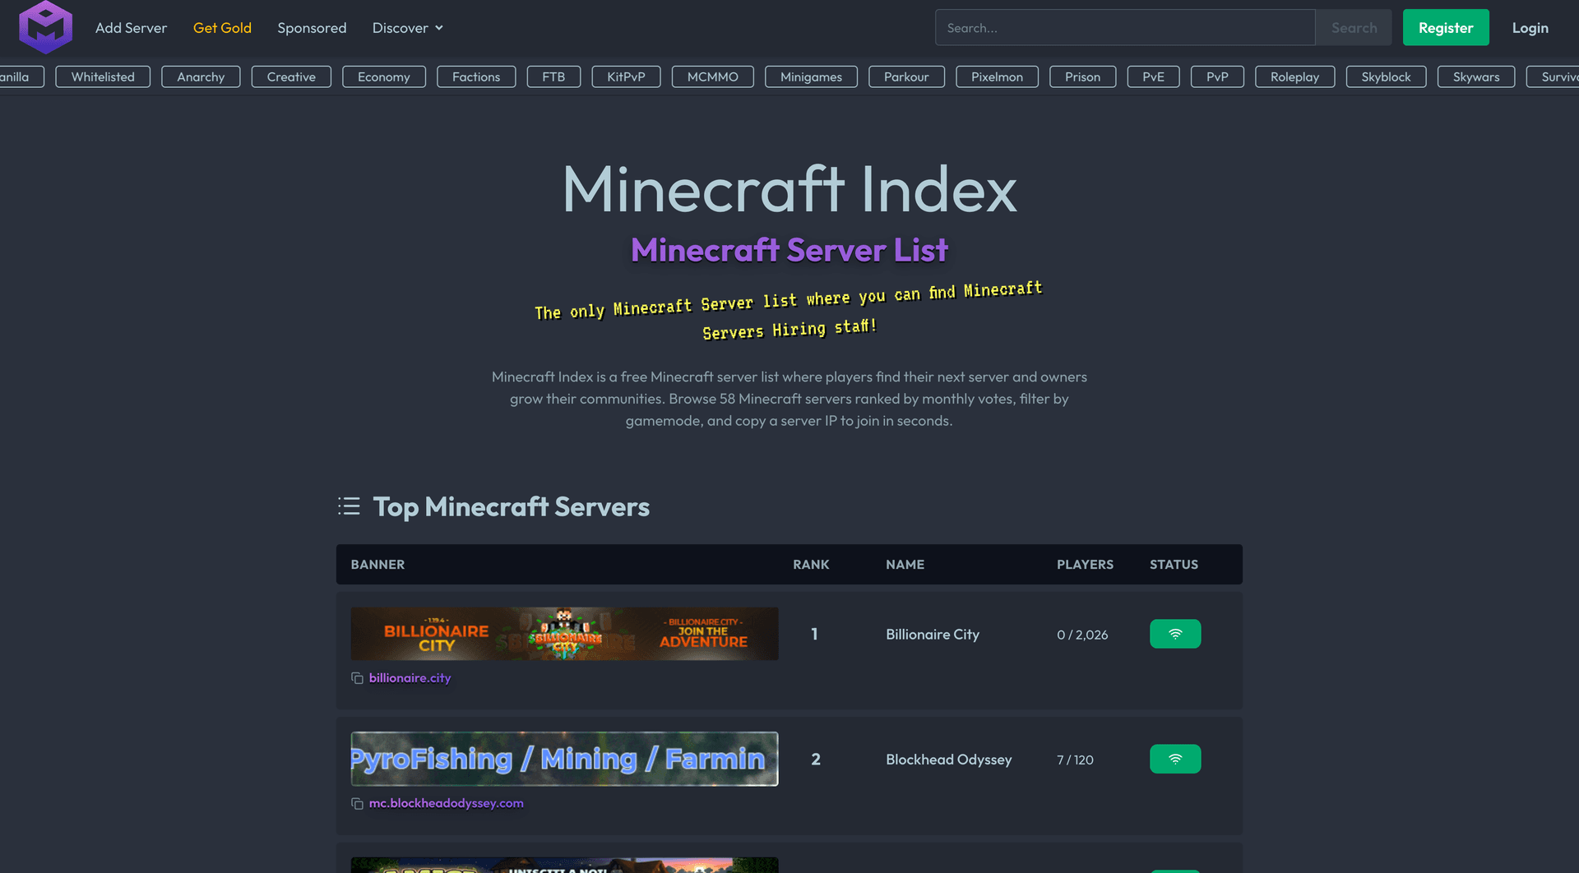This screenshot has width=1579, height=873.
Task: Click the BANNER column header
Action: click(377, 565)
